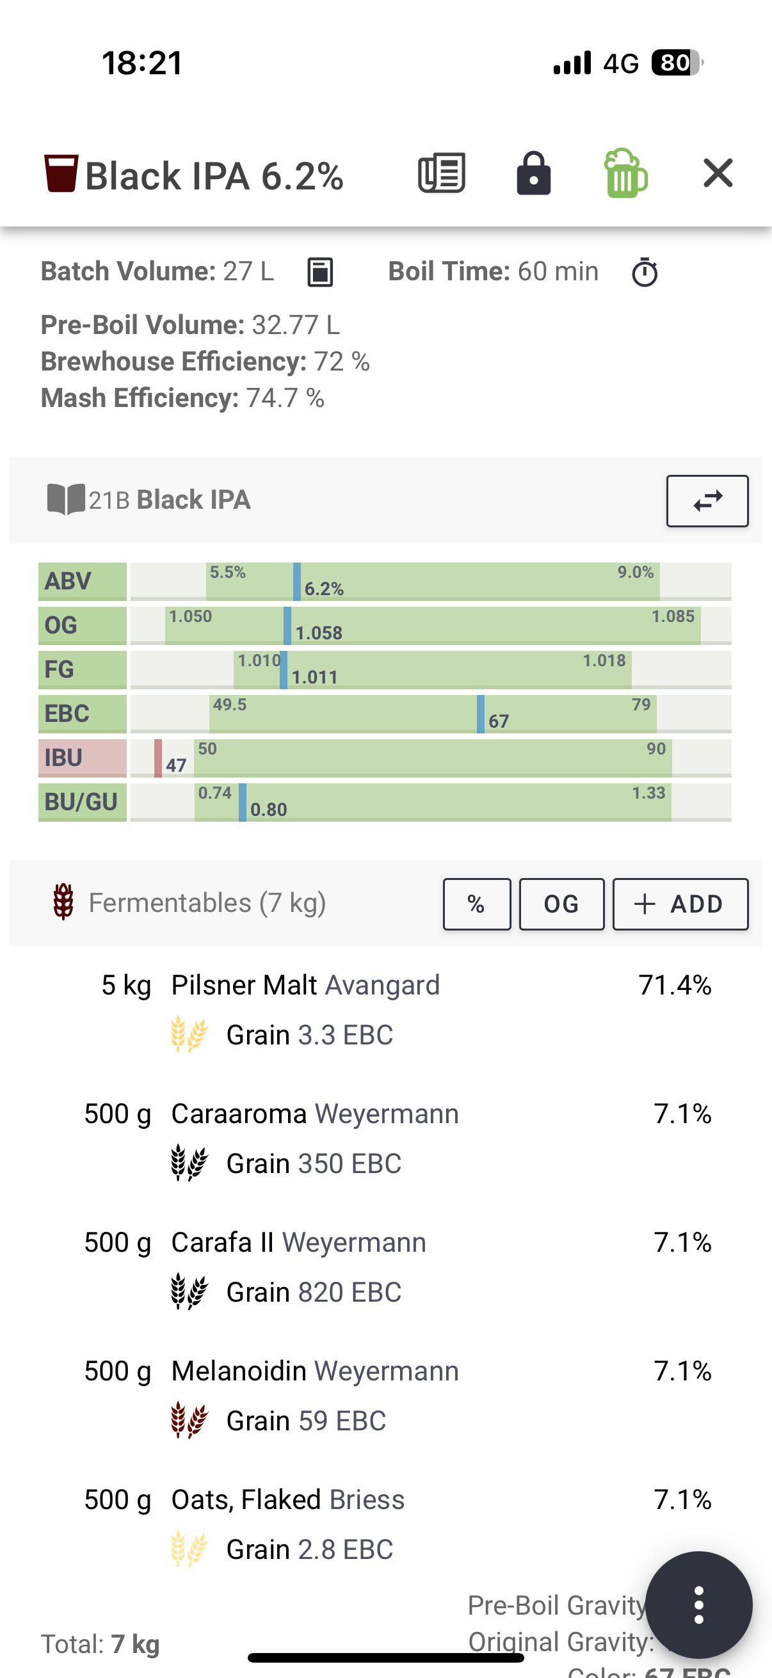
Task: Toggle the recipe lock icon
Action: [x=534, y=173]
